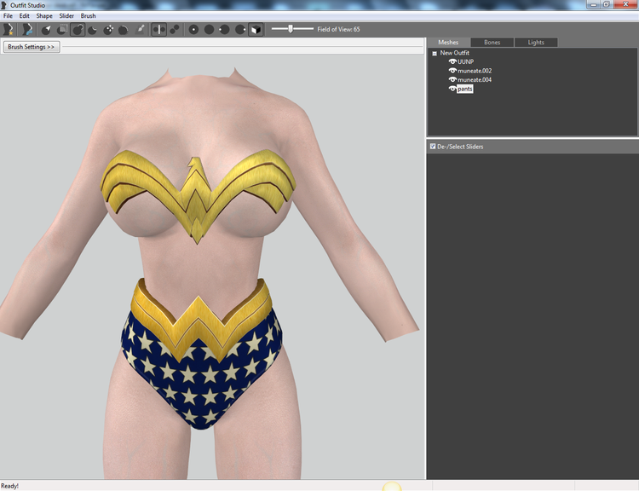Select the New Outfit root item

(x=454, y=53)
